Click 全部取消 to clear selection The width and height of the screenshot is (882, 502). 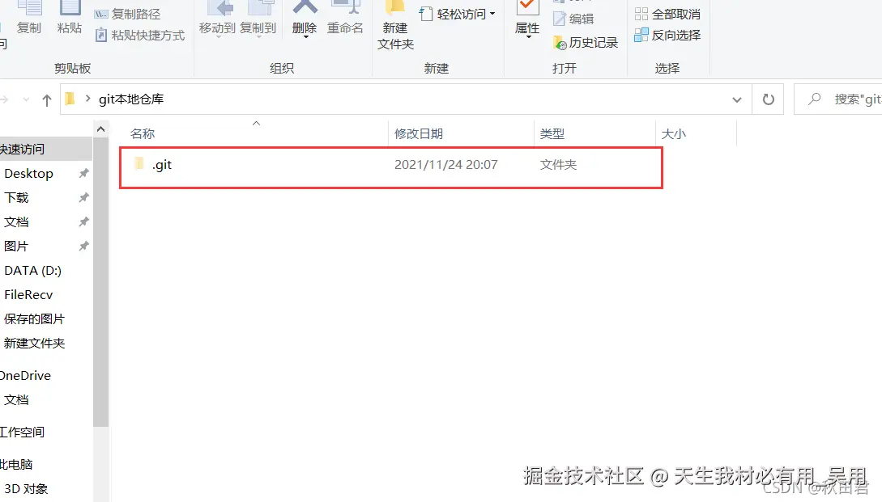(667, 14)
